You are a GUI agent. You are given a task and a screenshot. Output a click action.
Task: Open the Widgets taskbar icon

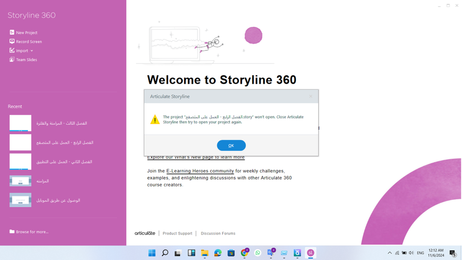tap(191, 253)
